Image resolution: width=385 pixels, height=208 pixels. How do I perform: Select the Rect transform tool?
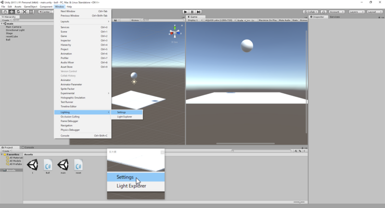[x=31, y=12]
